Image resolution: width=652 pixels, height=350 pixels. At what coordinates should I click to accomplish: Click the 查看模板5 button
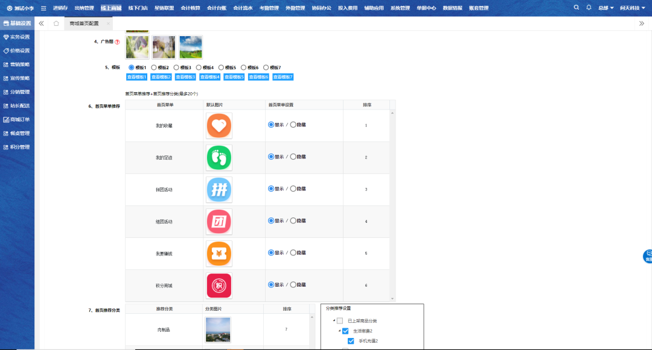click(234, 77)
